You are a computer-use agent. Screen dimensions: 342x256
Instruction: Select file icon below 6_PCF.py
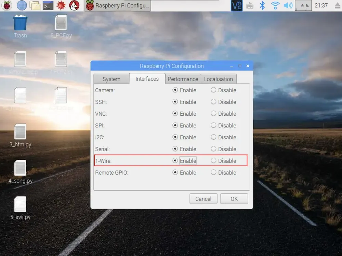(x=61, y=59)
